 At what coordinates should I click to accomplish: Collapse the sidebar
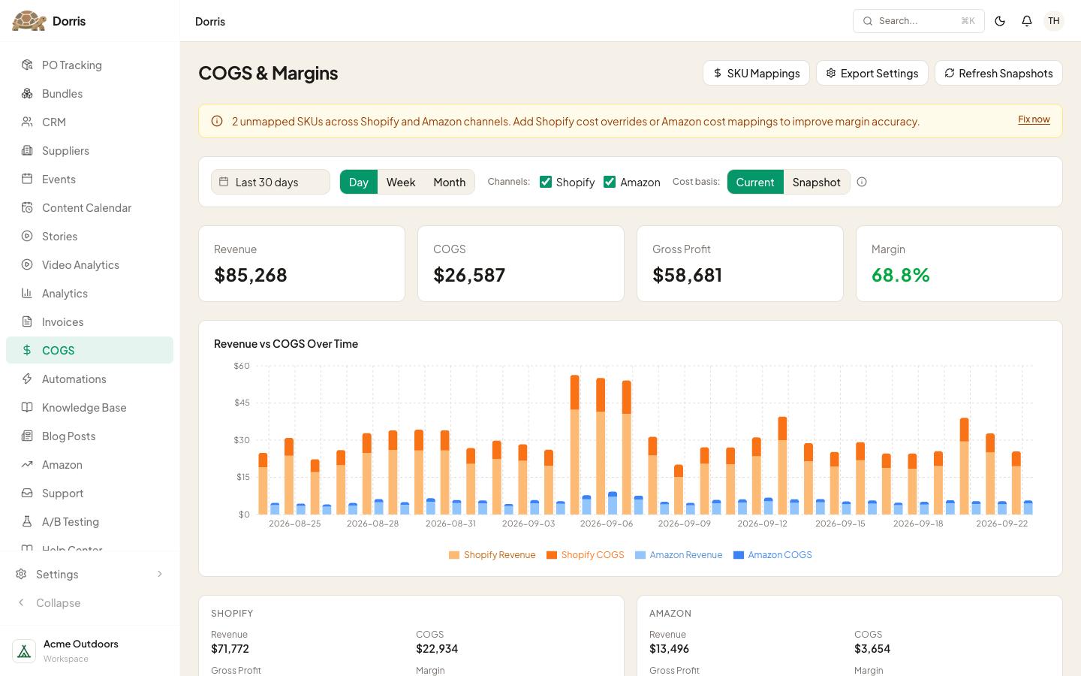click(90, 602)
